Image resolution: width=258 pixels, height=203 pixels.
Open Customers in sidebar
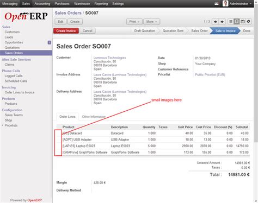pyautogui.click(x=12, y=32)
